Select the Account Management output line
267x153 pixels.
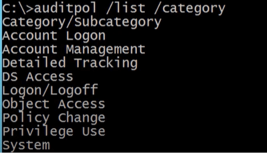click(74, 50)
